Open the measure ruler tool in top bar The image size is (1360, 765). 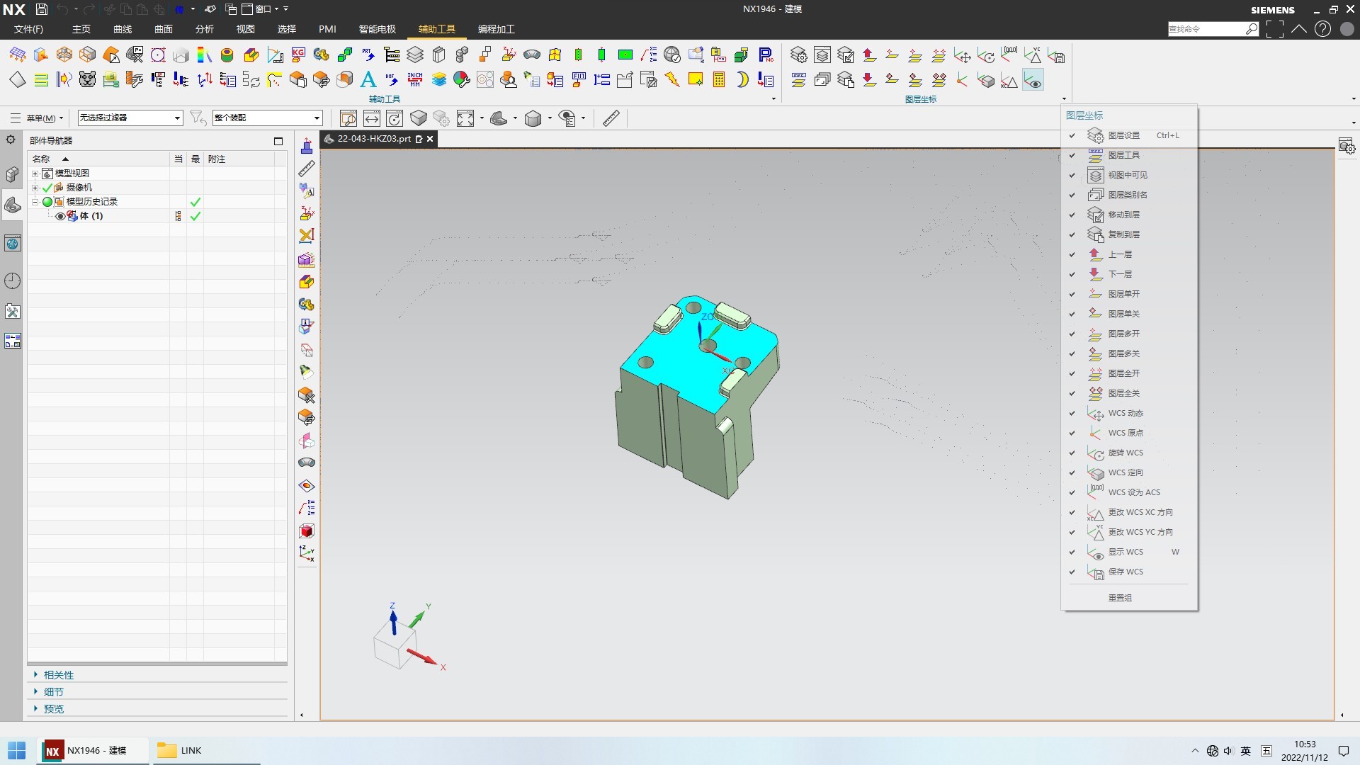[x=611, y=118]
